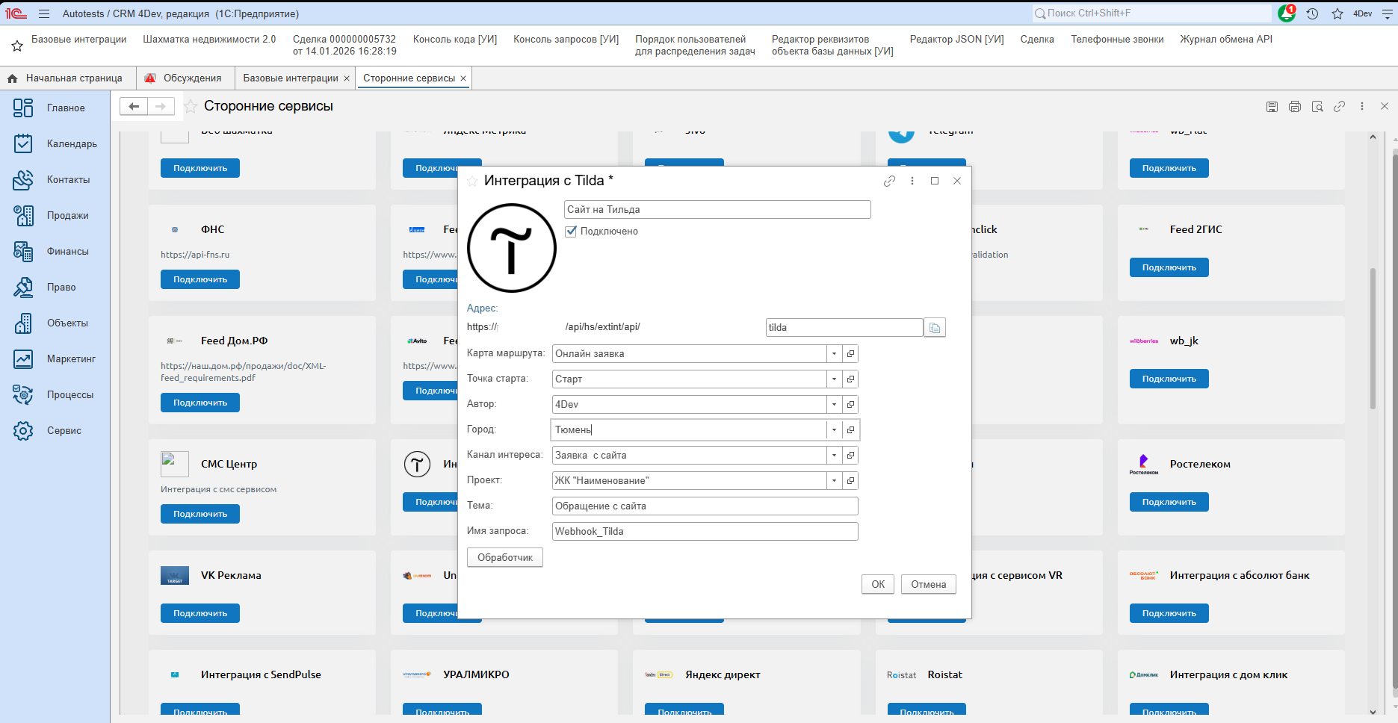The height and width of the screenshot is (723, 1398).
Task: Switch to the Обсуждения tab
Action: 192,78
